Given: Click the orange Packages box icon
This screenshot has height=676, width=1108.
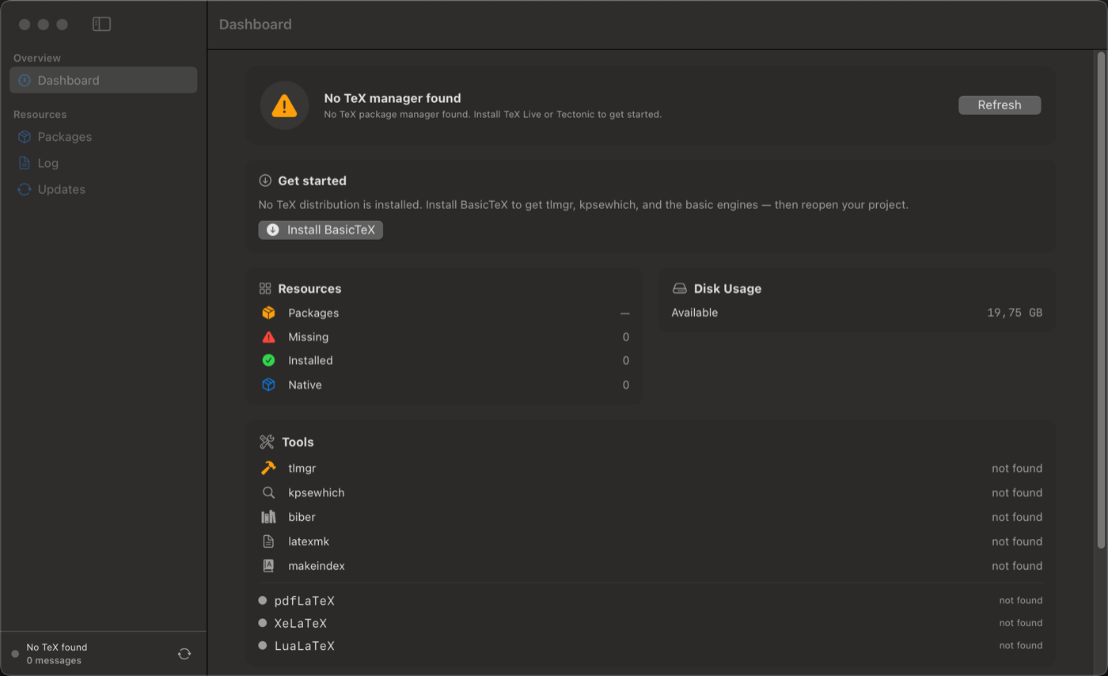Looking at the screenshot, I should click(268, 313).
